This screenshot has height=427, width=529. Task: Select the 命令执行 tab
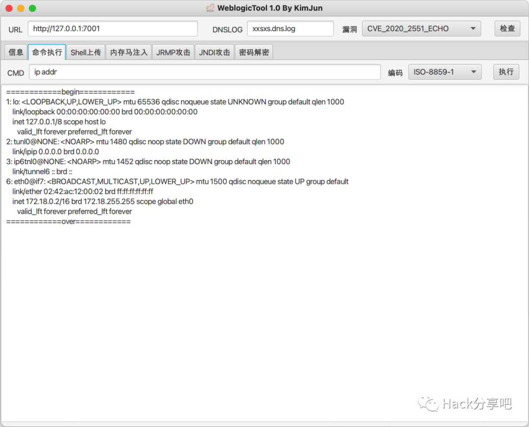[x=47, y=52]
